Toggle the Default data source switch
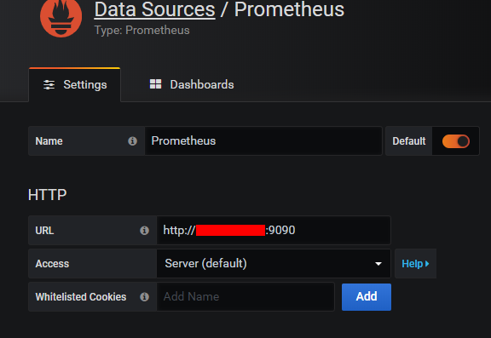The image size is (491, 338). tap(455, 141)
